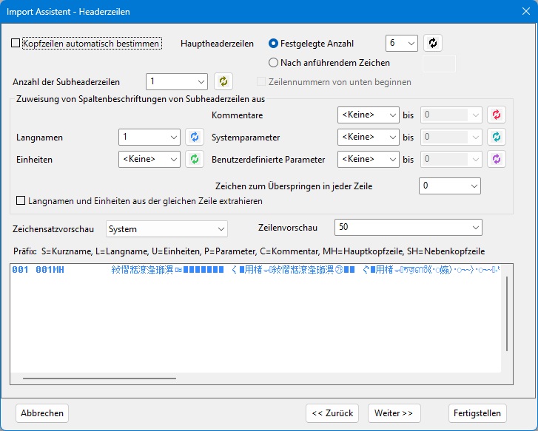Image resolution: width=538 pixels, height=431 pixels.
Task: Expand the Kommentare start dropdown
Action: click(368, 115)
